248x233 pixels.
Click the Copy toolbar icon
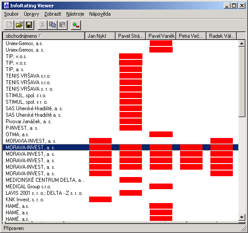pyautogui.click(x=52, y=25)
